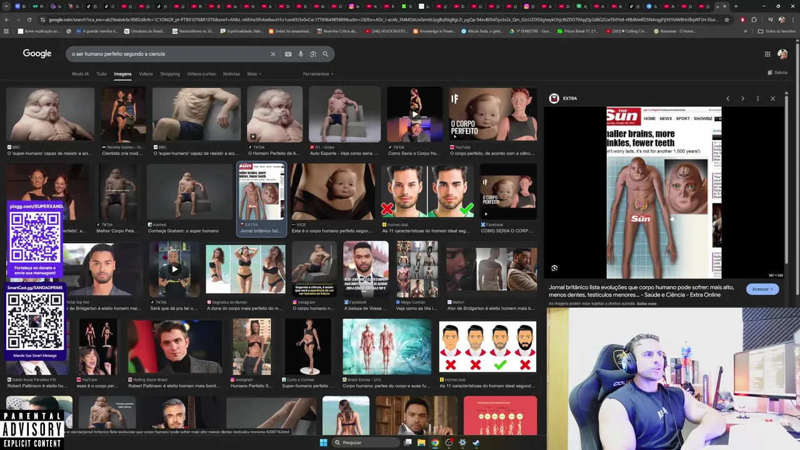This screenshot has width=800, height=450.
Task: Switch to the Tudo tab
Action: point(101,74)
